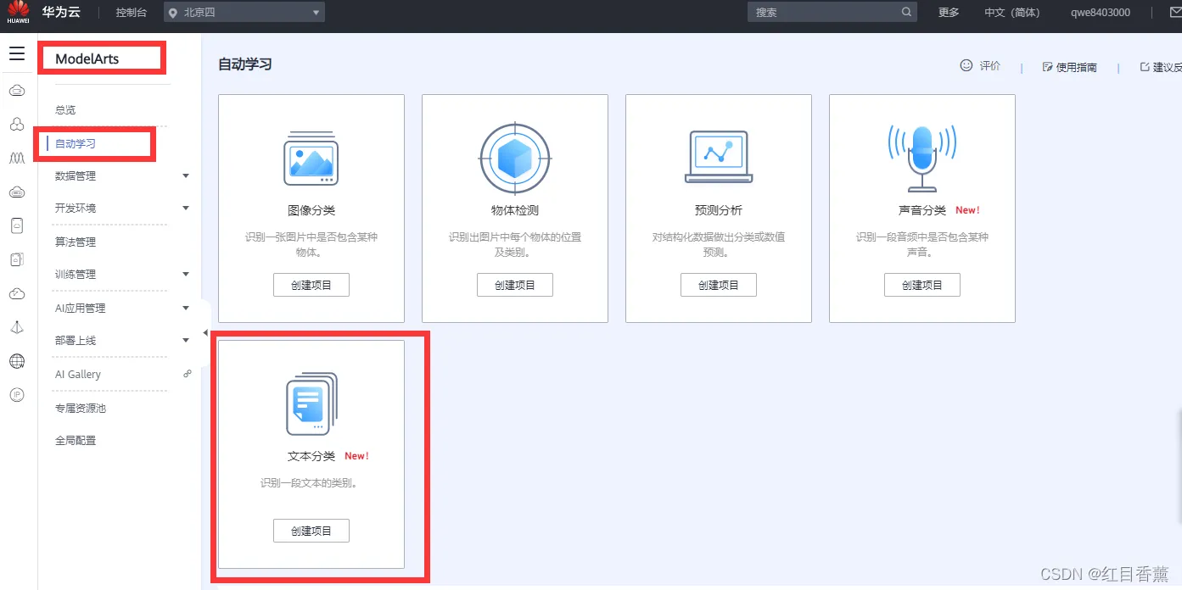The image size is (1182, 590).
Task: Expand the 训练管理 menu arrow
Action: point(186,274)
